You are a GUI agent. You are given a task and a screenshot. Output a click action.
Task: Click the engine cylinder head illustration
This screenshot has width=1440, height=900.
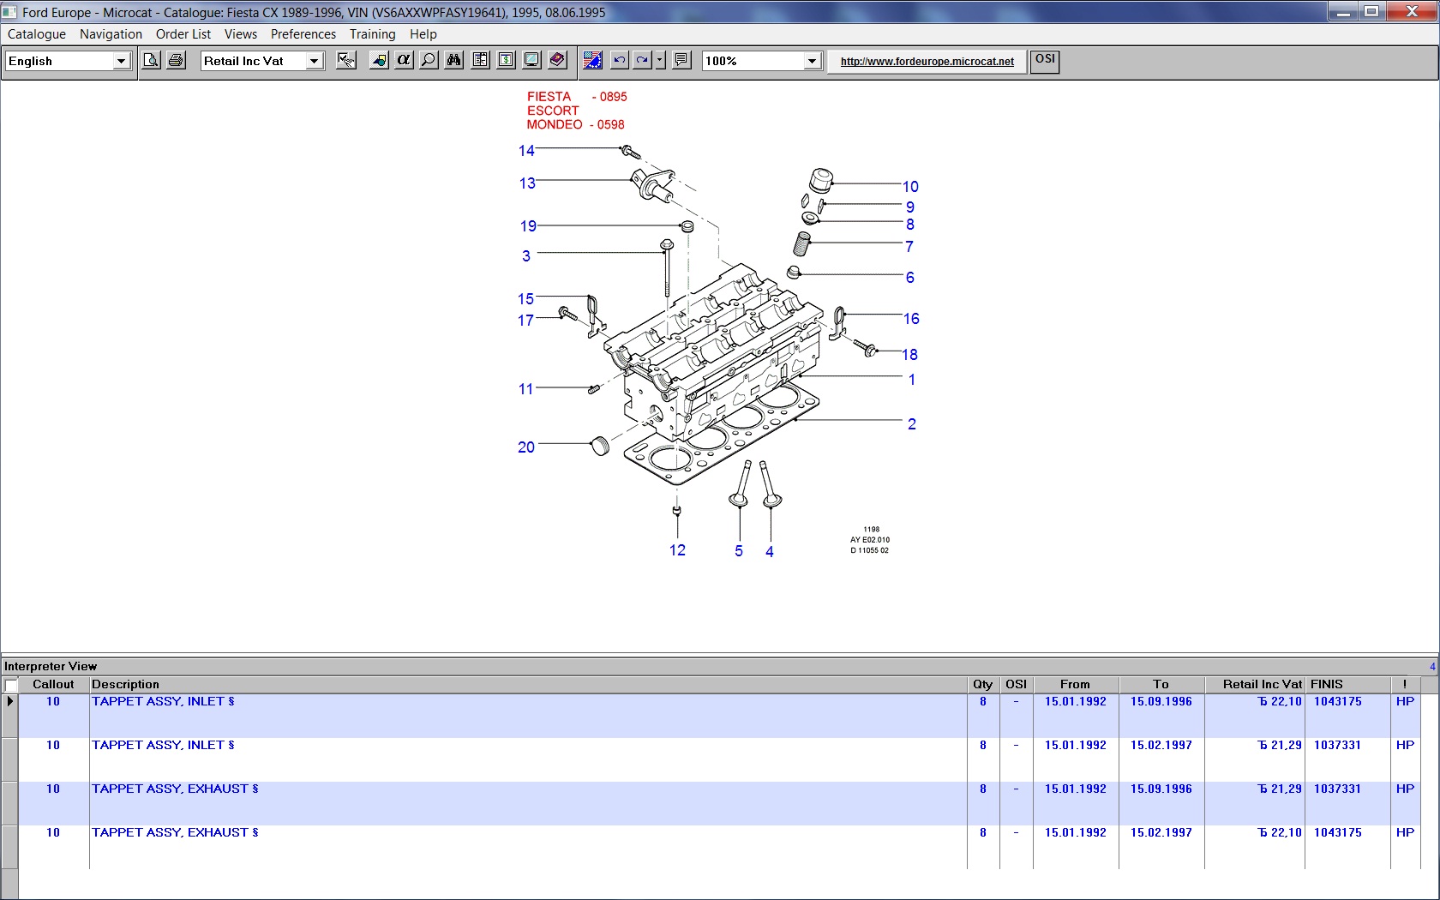(x=711, y=351)
